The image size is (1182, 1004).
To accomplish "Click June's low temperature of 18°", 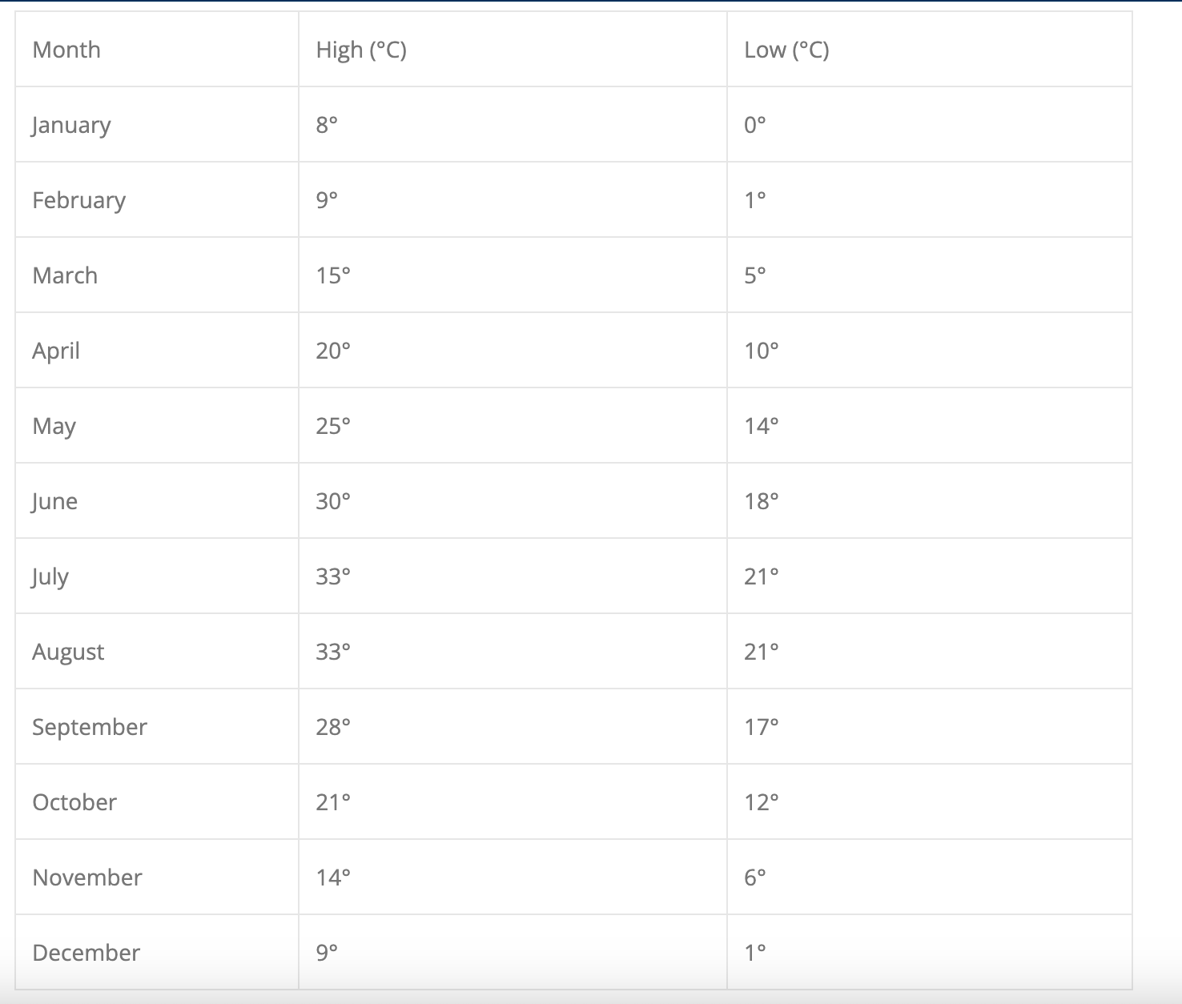I will (x=761, y=501).
